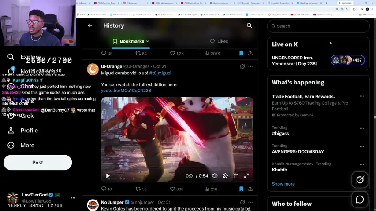Screen dimensions: 376x211
Task: Open the AVENGERS: DOOMSDAY trend
Action: [298, 152]
